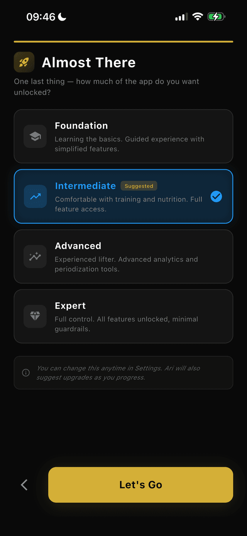This screenshot has height=536, width=247.
Task: Click the Suggested badge next to Intermediate
Action: 139,186
